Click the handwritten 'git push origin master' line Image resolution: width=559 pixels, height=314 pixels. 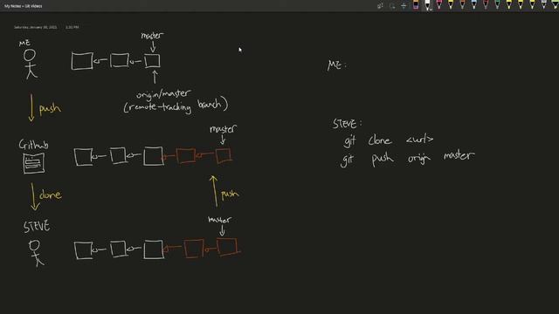(x=408, y=158)
